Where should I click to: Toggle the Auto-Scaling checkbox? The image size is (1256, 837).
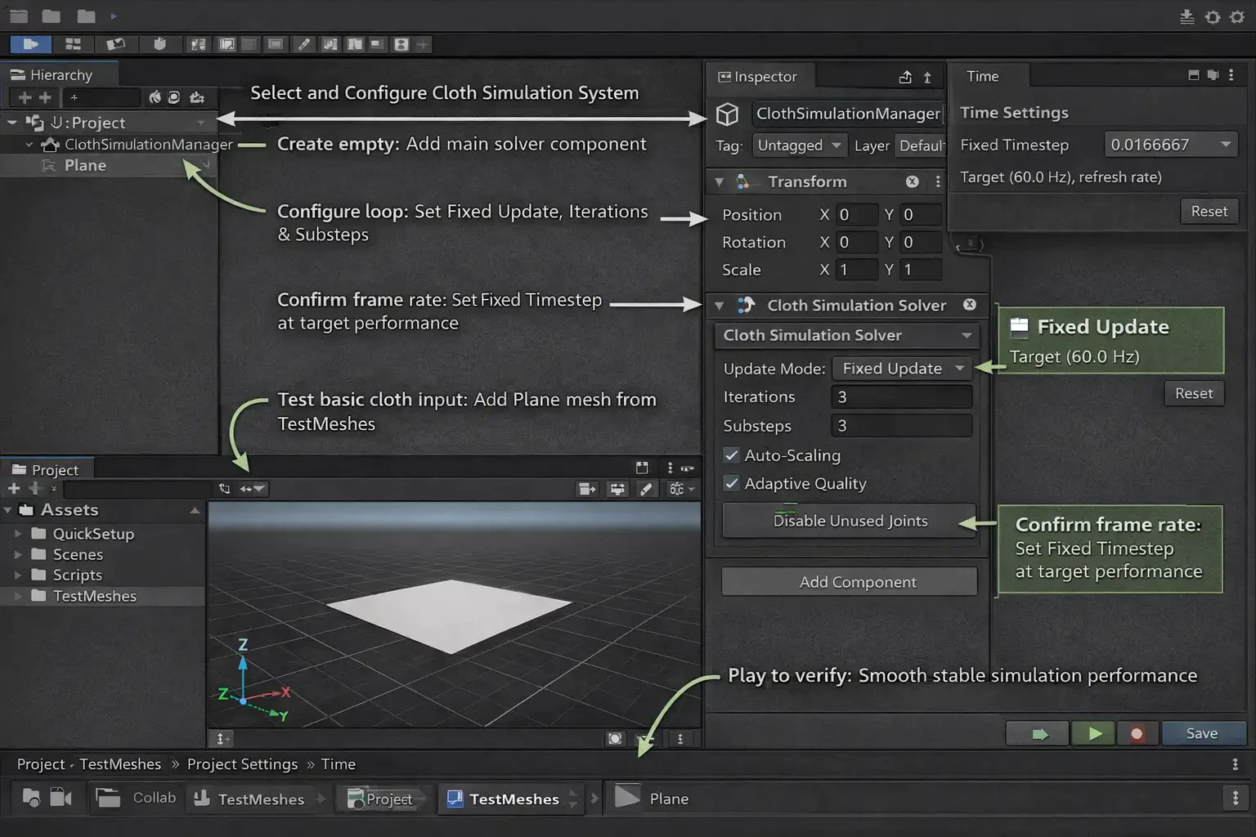tap(732, 455)
